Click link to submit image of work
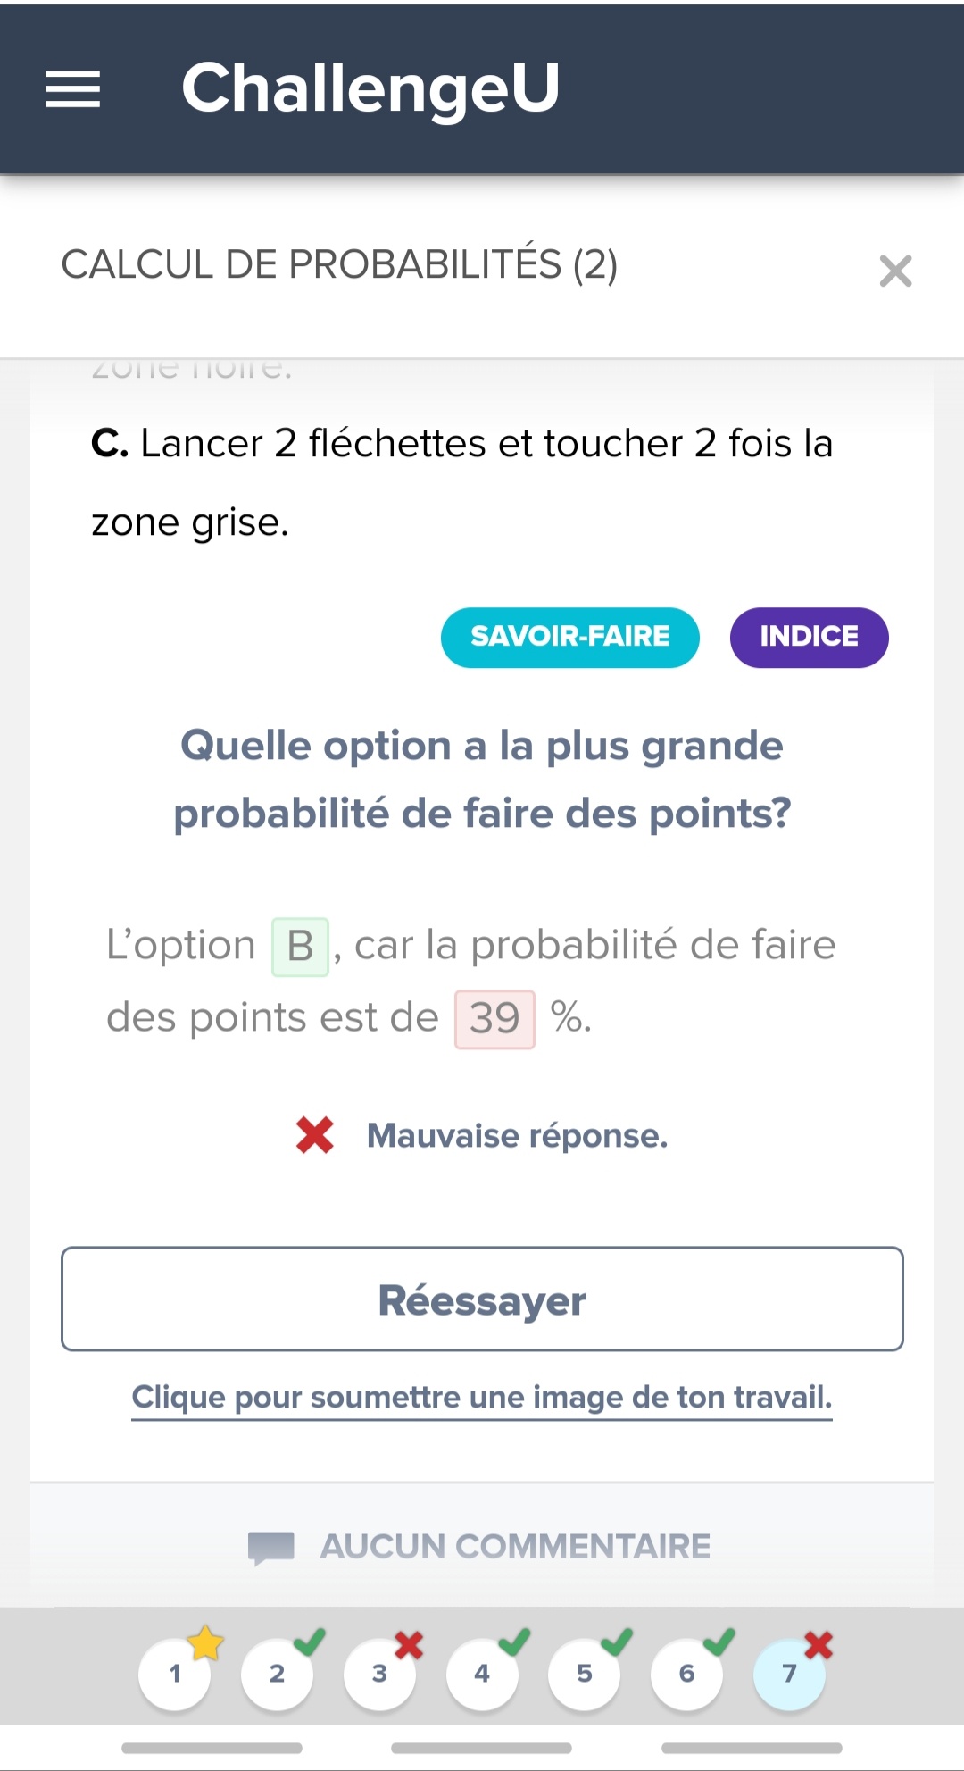This screenshot has width=964, height=1771. pyautogui.click(x=482, y=1397)
